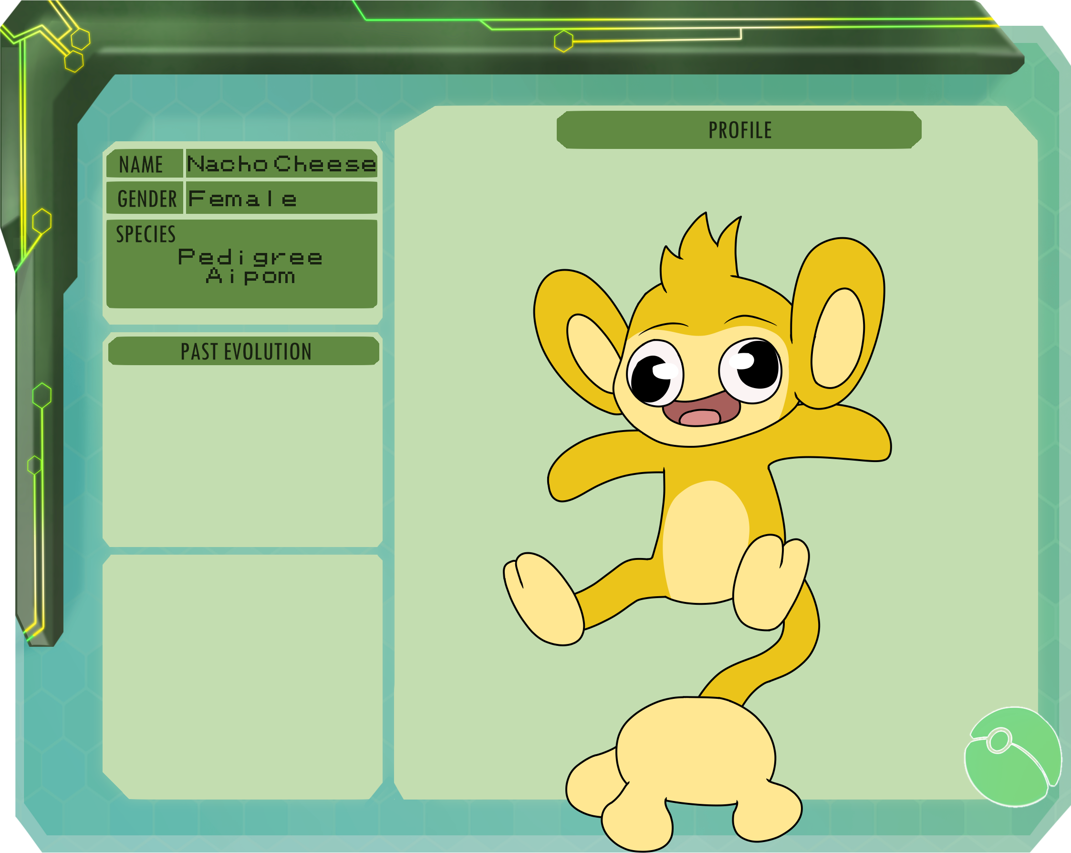Select the species text "Pedigree Aipom"
Screen dimensions: 1071x853
pyautogui.click(x=250, y=267)
